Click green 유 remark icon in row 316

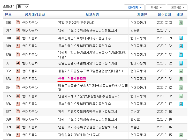(181, 23)
